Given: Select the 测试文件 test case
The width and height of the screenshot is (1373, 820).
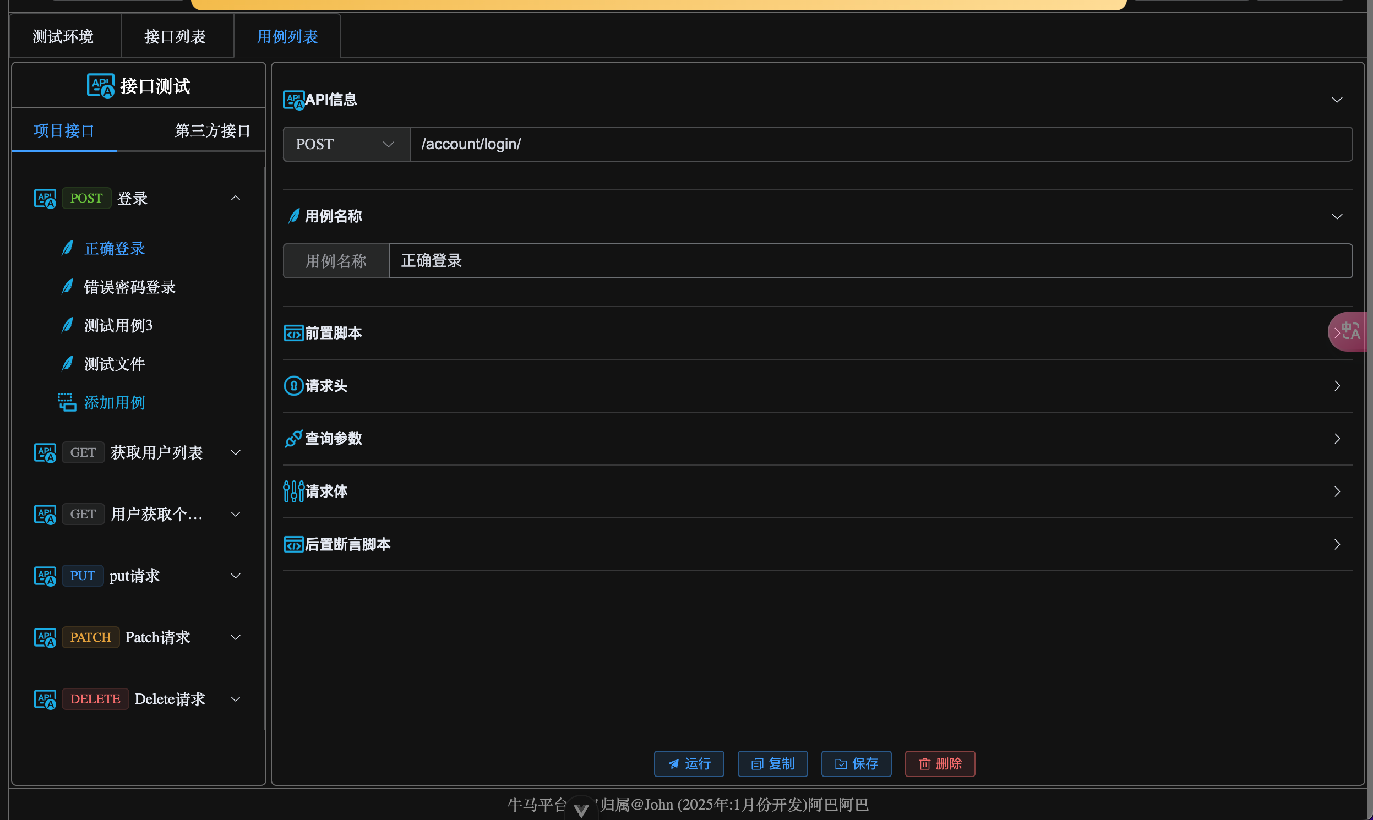Looking at the screenshot, I should (x=115, y=364).
